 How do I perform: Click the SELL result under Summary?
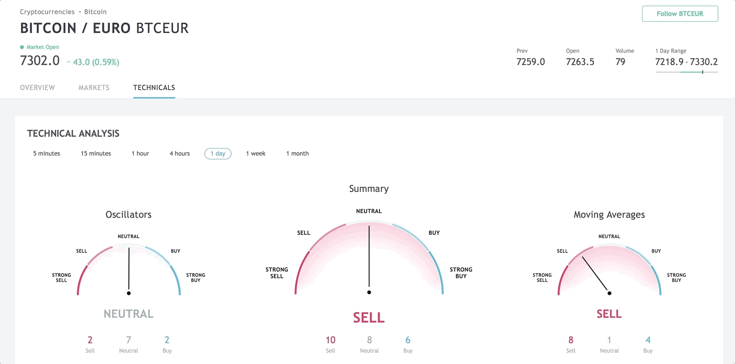[369, 318]
